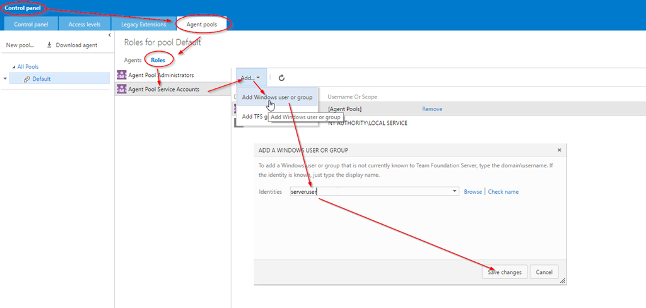Click the Agent Pool Administrators group icon
Image resolution: width=646 pixels, height=308 pixels.
[x=122, y=75]
